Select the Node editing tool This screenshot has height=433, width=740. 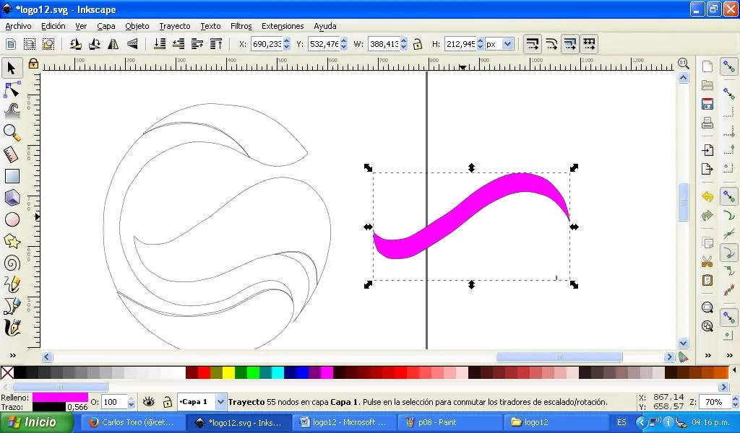[x=12, y=89]
